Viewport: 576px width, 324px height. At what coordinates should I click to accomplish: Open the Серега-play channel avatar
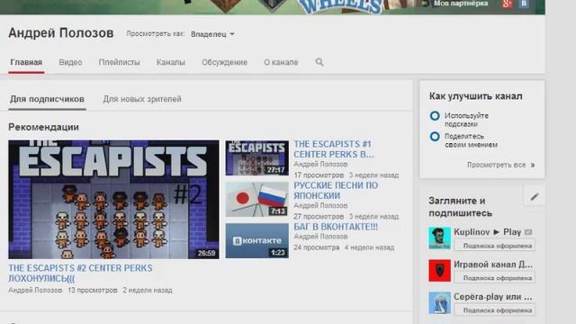click(439, 302)
